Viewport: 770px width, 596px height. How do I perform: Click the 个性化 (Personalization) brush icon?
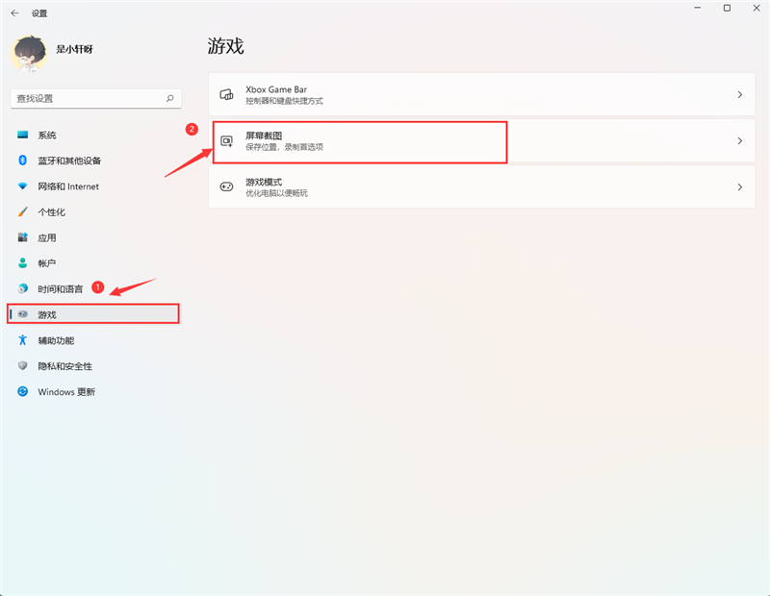(x=23, y=211)
